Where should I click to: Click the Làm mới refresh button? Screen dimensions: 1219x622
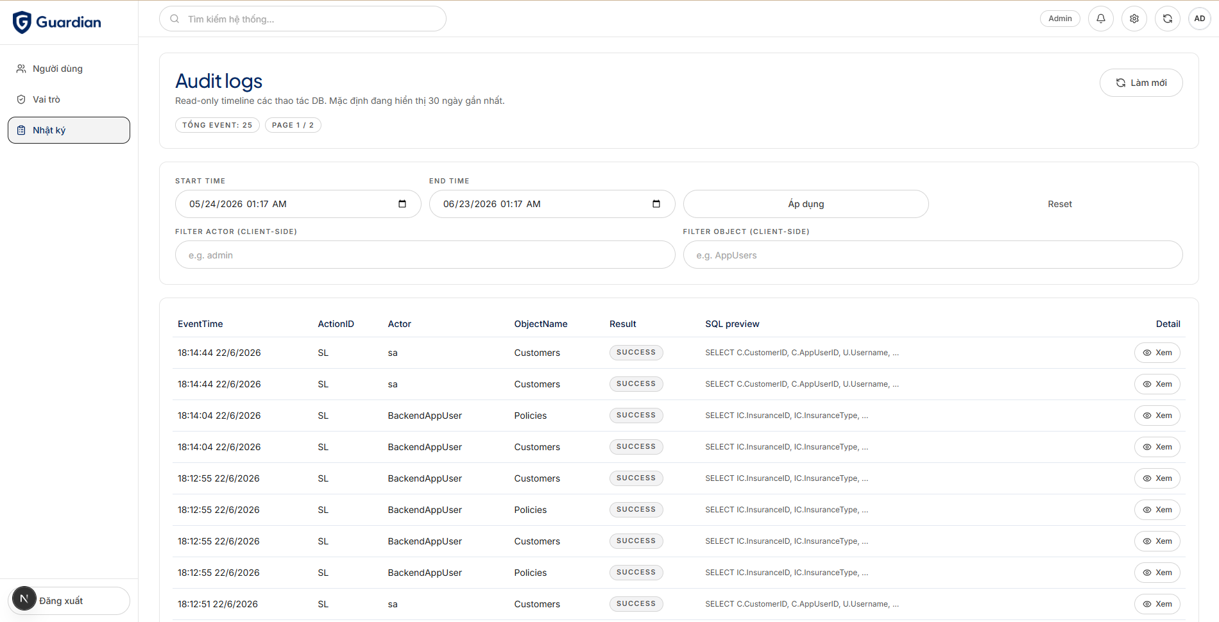point(1141,83)
